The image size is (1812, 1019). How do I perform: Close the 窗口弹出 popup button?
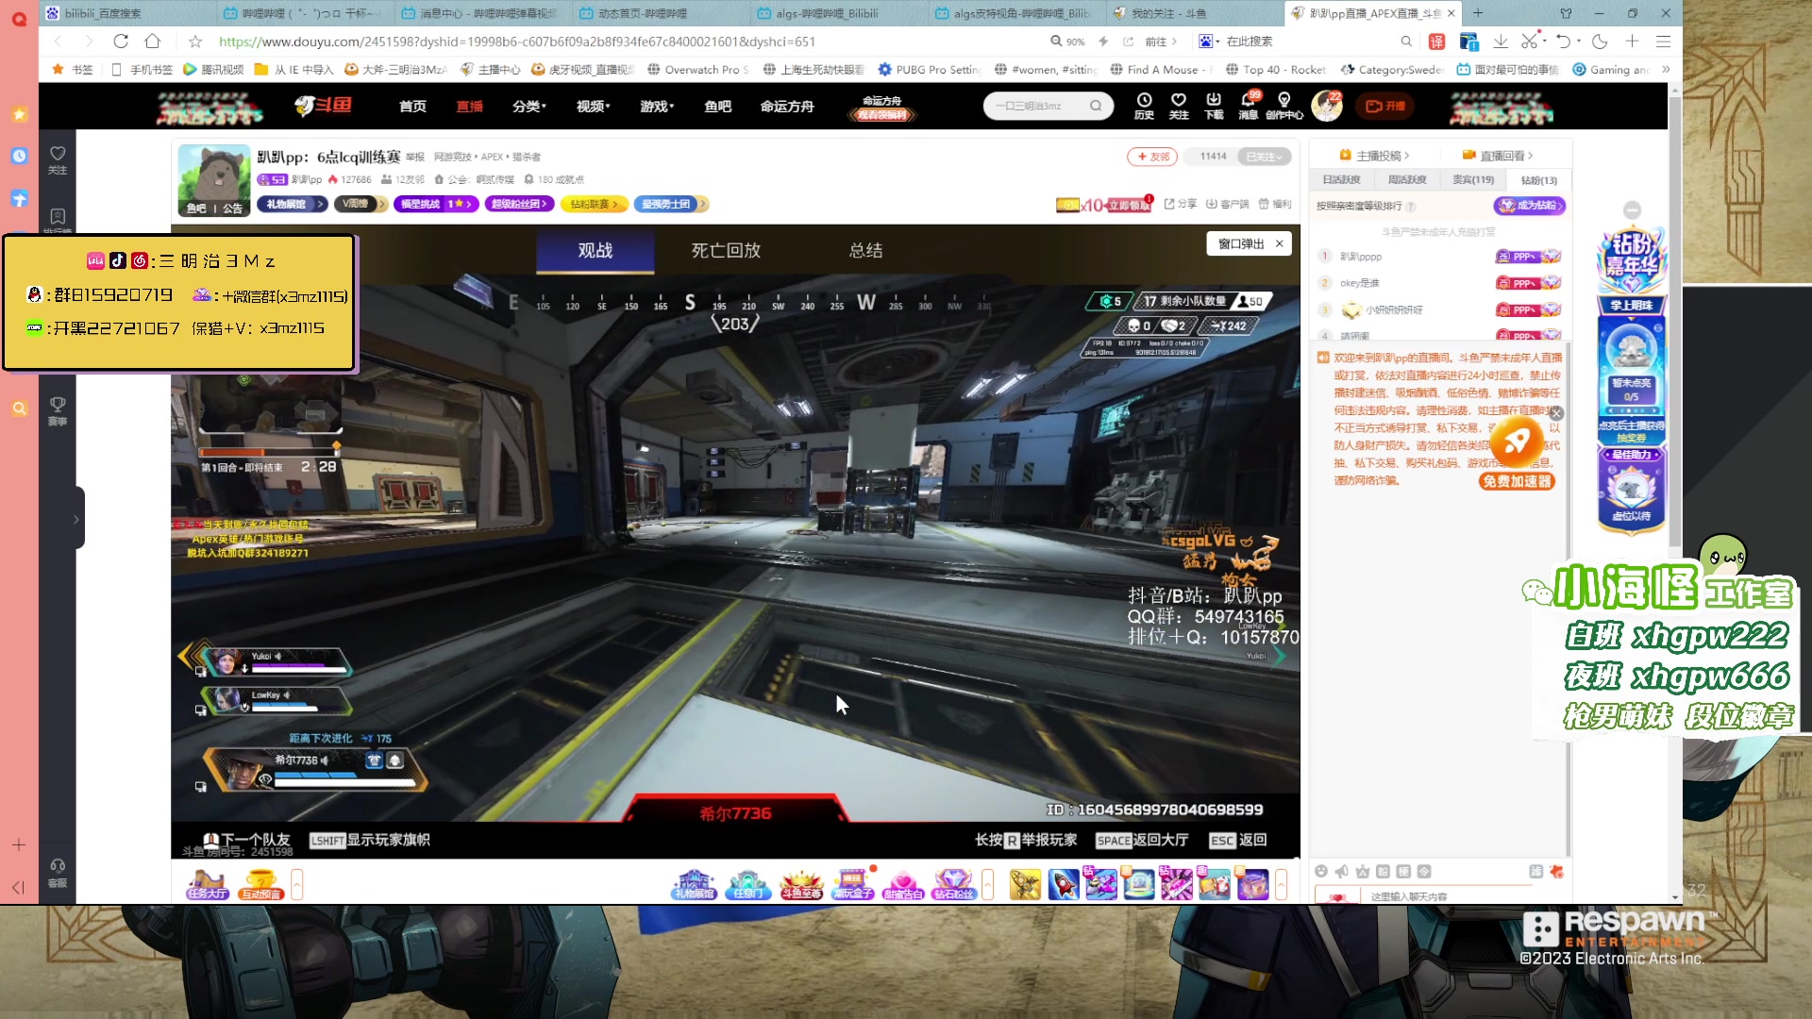(1280, 243)
